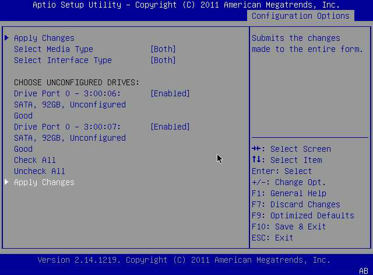Click the F10: Save & Exit hint
The height and width of the screenshot is (275, 373).
pyautogui.click(x=289, y=227)
